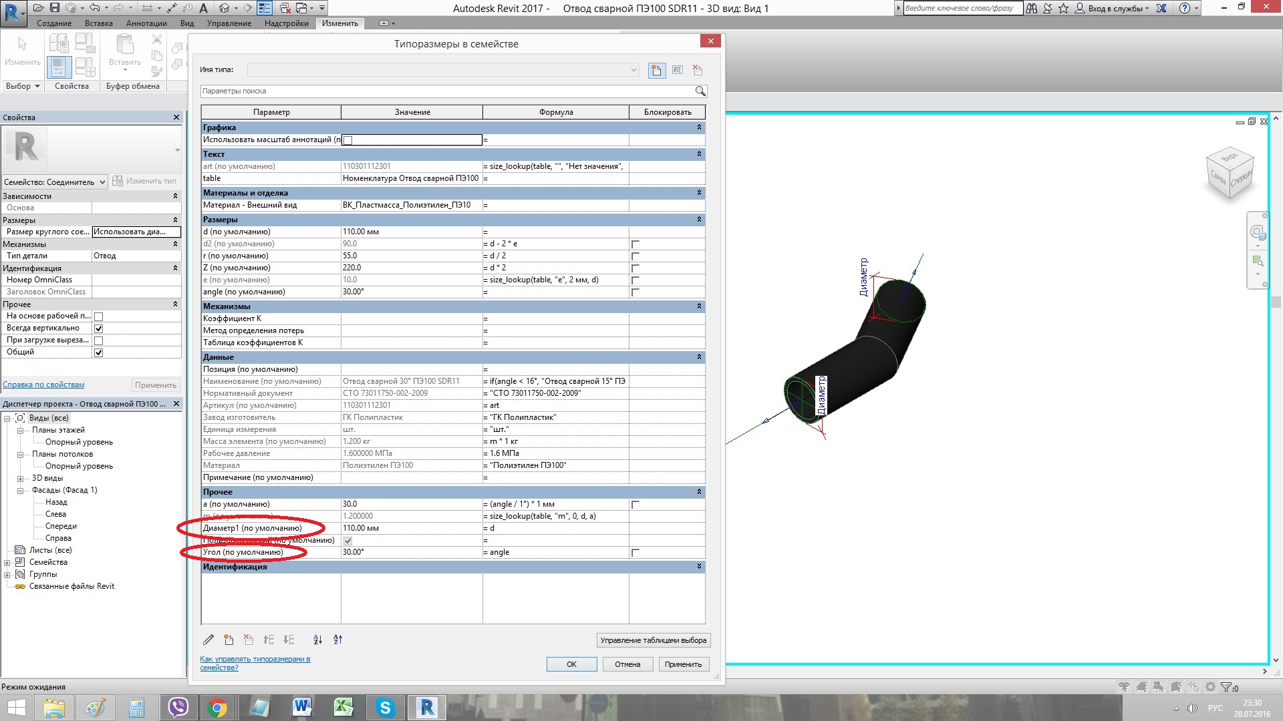Viewport: 1283px width, 721px height.
Task: Click 'Управление таблицами выбора' button
Action: click(x=653, y=640)
